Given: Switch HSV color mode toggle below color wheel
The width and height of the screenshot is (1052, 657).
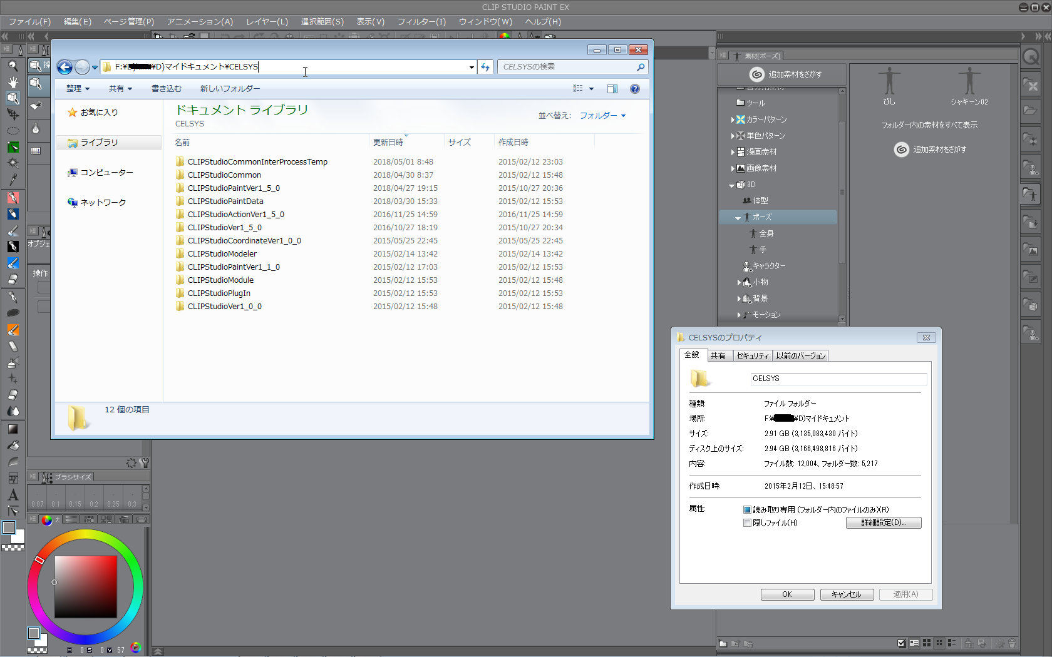Looking at the screenshot, I should [x=136, y=648].
